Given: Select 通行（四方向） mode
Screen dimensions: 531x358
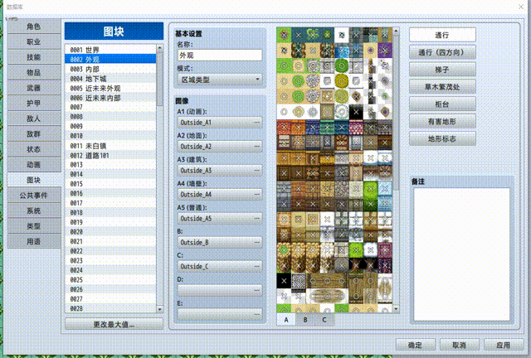Looking at the screenshot, I should (442, 52).
